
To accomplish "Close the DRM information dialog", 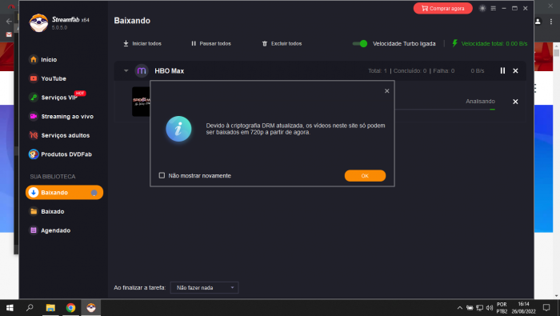I will point(386,91).
